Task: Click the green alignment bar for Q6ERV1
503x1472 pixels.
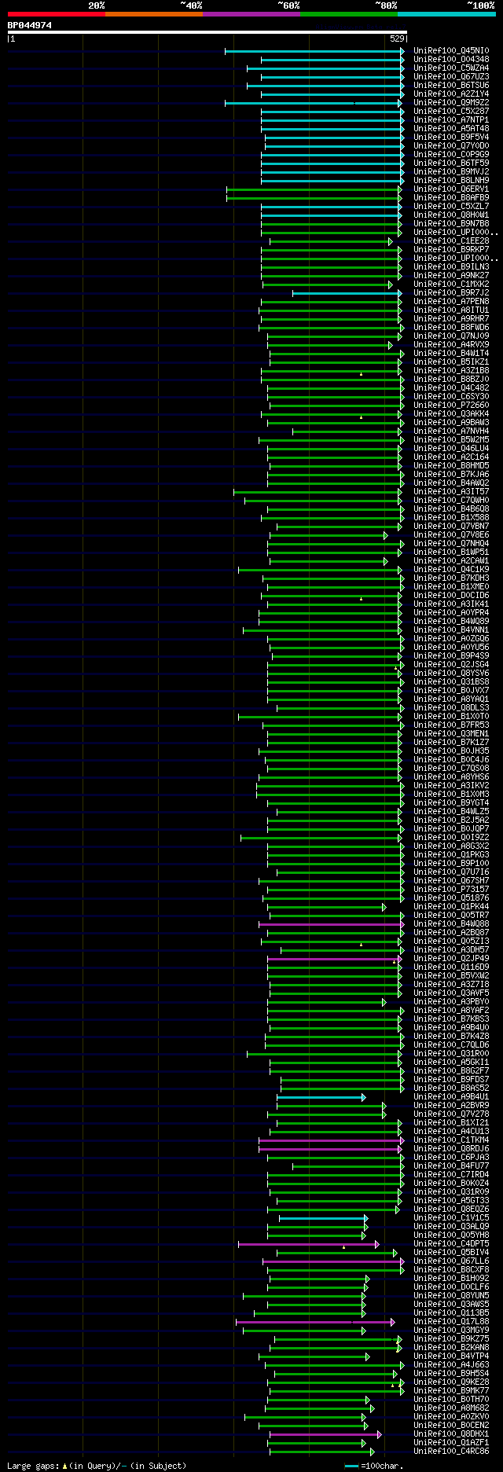Action: pos(314,189)
